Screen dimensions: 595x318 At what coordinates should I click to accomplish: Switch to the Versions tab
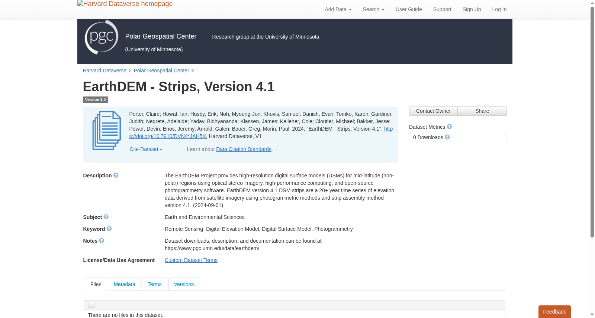[184, 284]
